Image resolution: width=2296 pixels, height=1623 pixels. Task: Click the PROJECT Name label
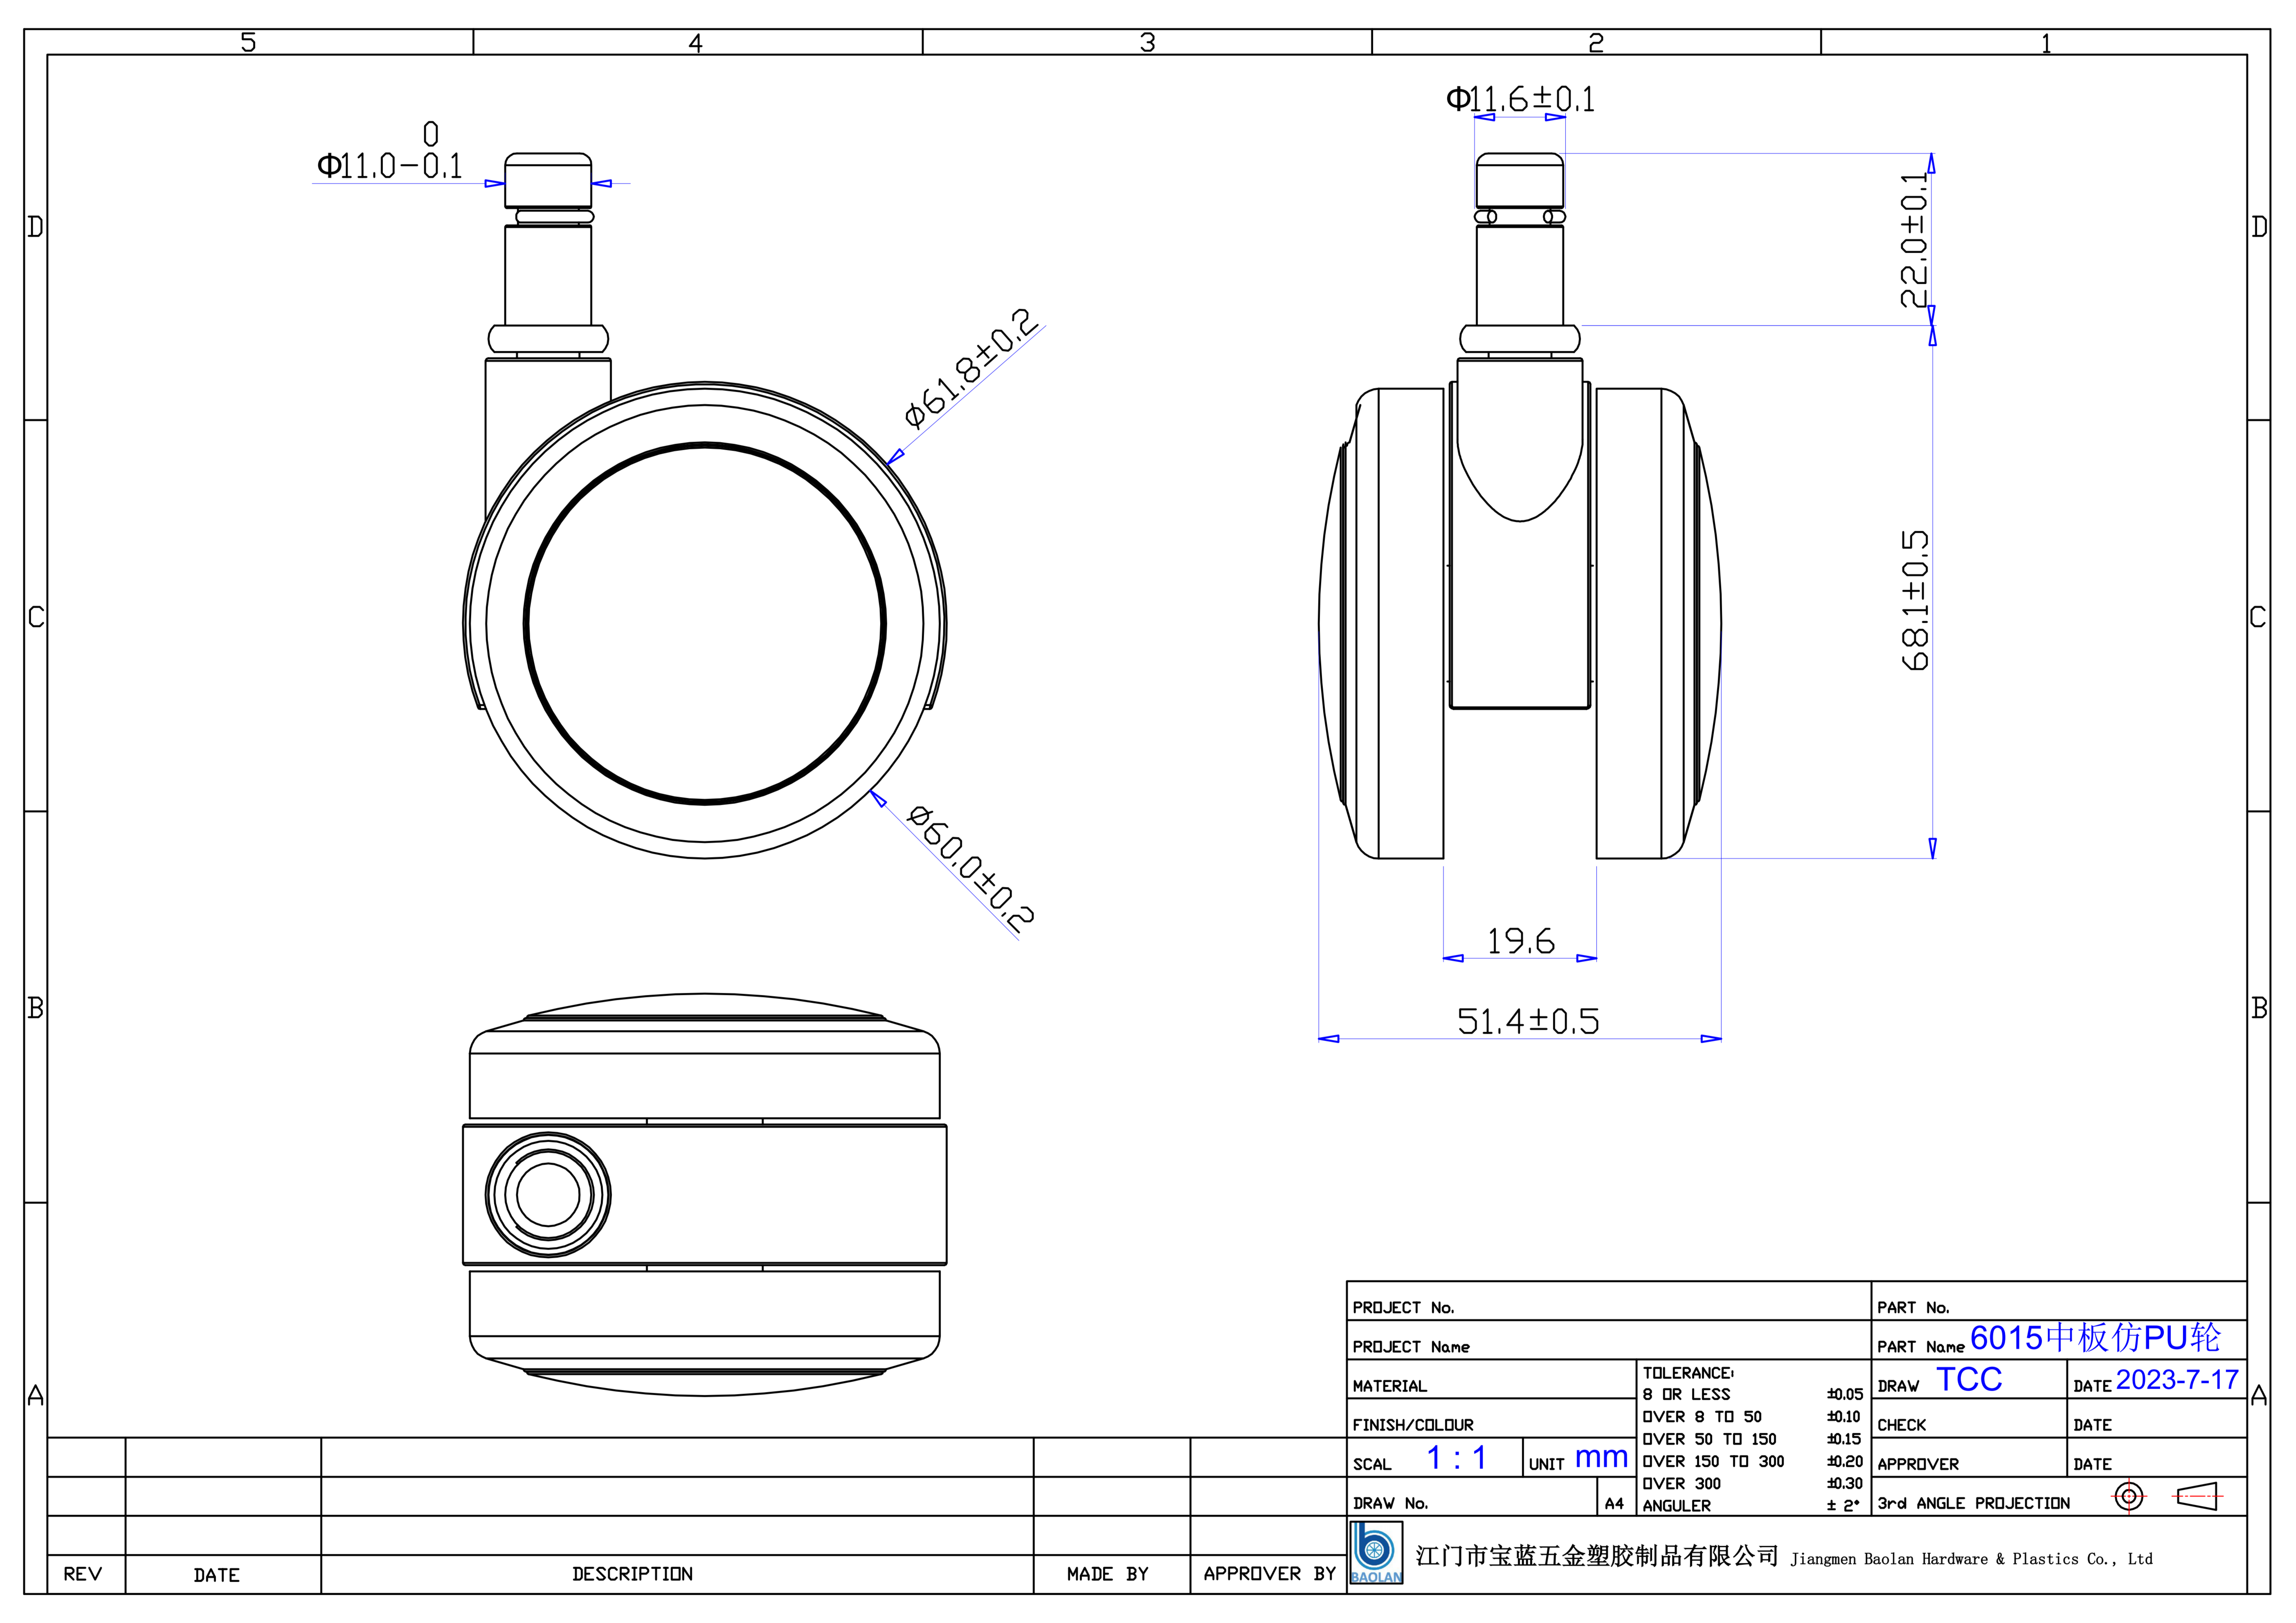click(1411, 1347)
